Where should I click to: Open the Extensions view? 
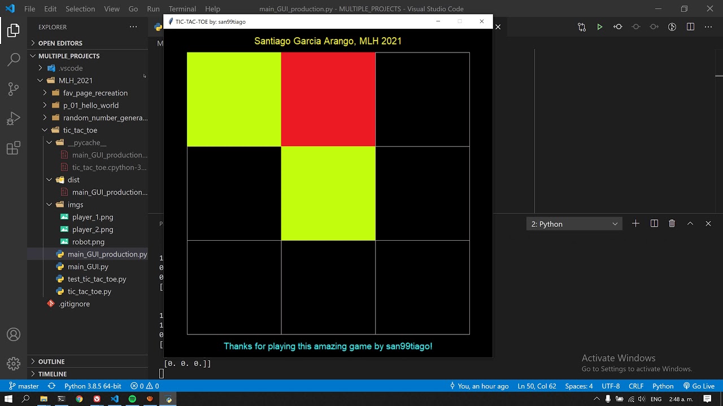point(14,148)
